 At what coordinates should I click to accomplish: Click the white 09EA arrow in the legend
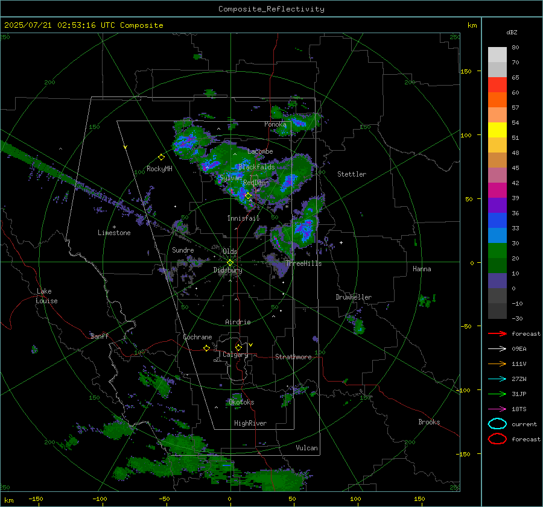497,349
